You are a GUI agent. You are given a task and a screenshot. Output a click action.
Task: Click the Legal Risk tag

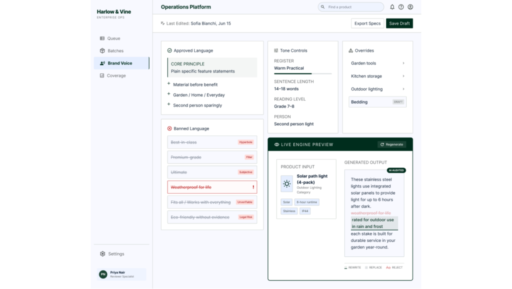click(246, 217)
